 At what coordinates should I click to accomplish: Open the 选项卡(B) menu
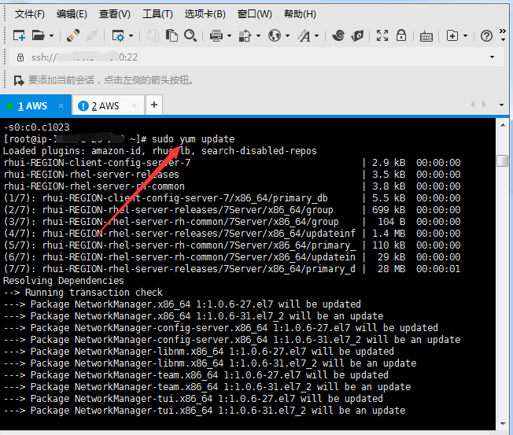pos(205,14)
